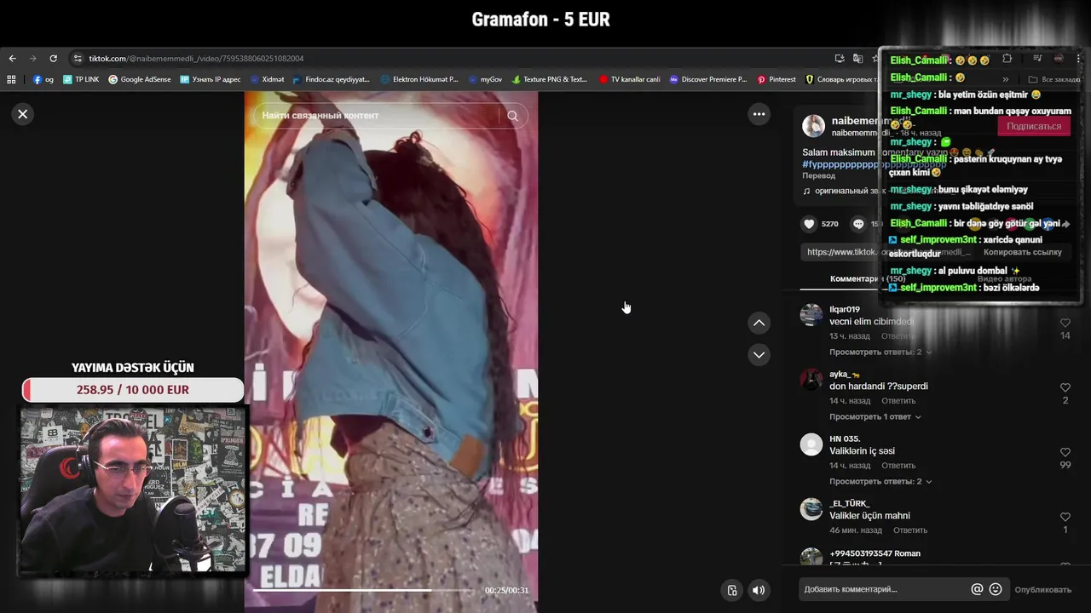
Task: Like _EL_TÜRK_'s comment
Action: tap(1065, 518)
